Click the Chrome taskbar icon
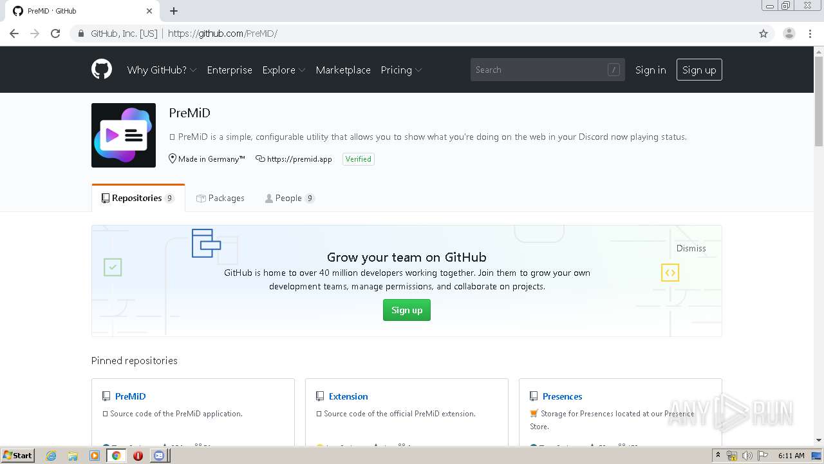The width and height of the screenshot is (824, 464). [x=117, y=456]
